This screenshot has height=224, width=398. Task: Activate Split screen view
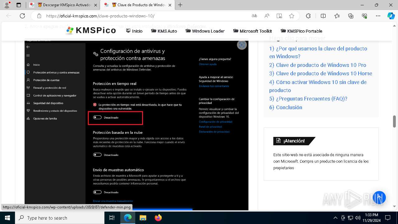point(323,16)
